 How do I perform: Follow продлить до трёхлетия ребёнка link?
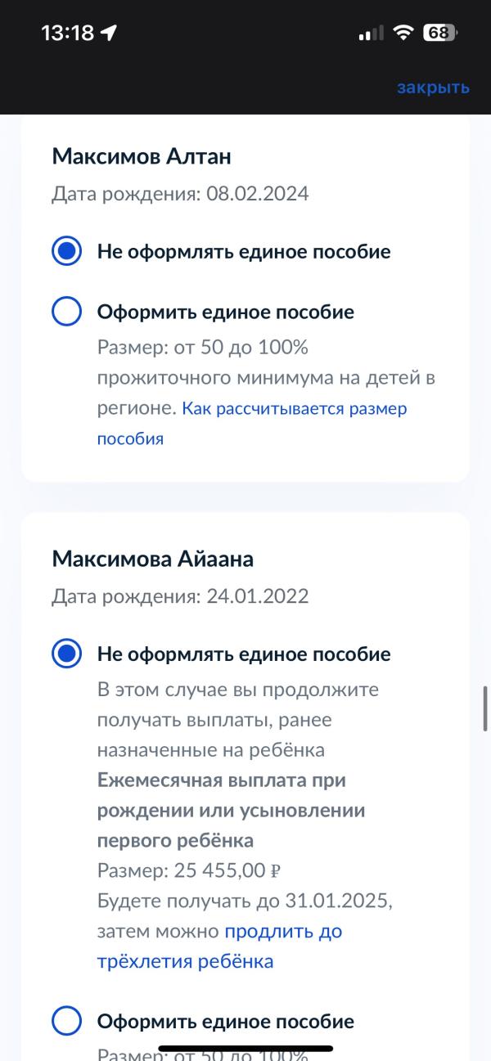(x=219, y=946)
